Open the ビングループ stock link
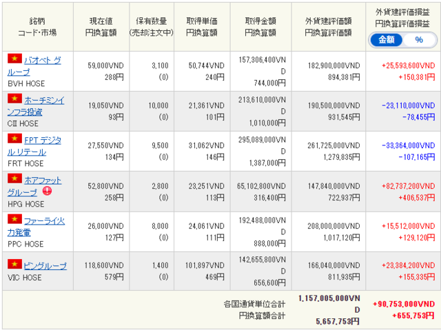The width and height of the screenshot is (441, 330). click(x=46, y=265)
